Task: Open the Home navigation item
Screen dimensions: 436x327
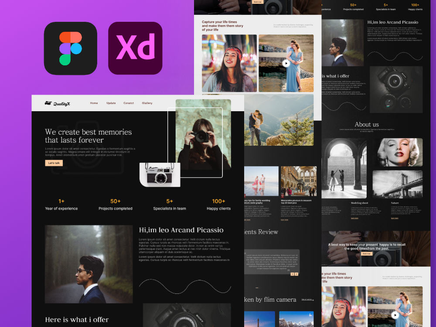Action: 94,103
